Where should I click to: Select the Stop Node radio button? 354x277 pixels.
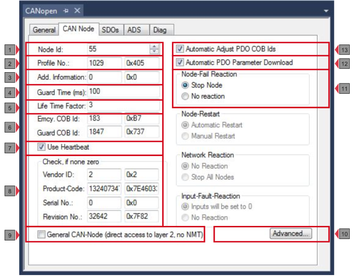[185, 85]
